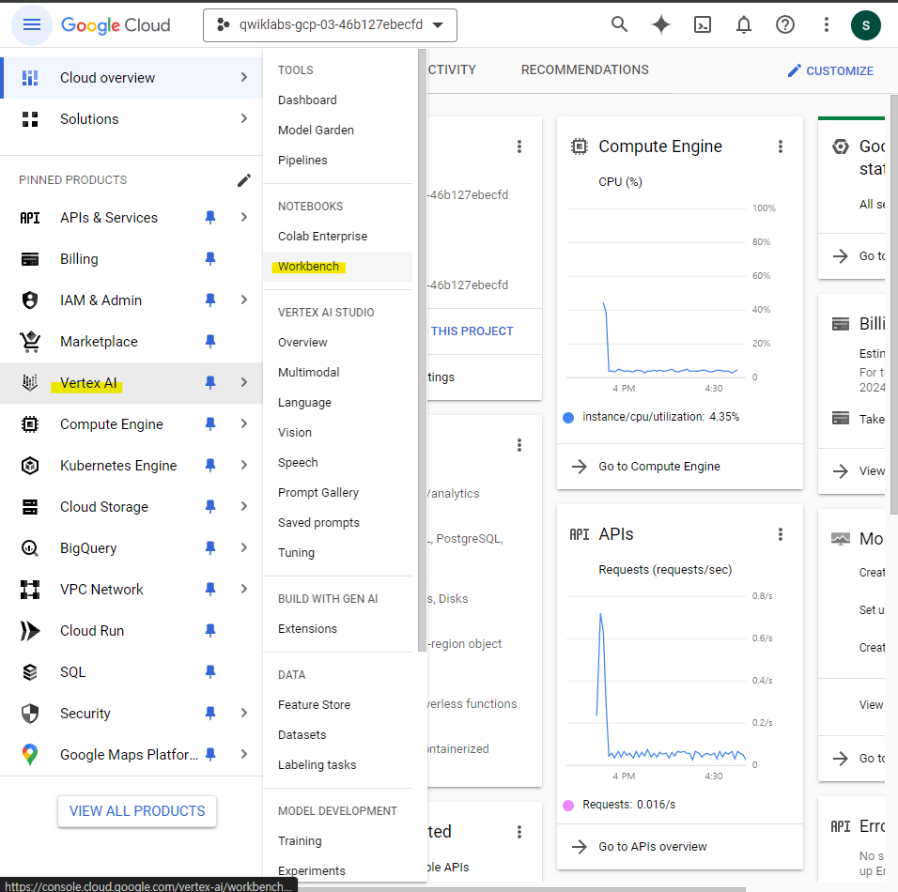Click the Cloud Run icon
The height and width of the screenshot is (892, 898).
click(30, 630)
